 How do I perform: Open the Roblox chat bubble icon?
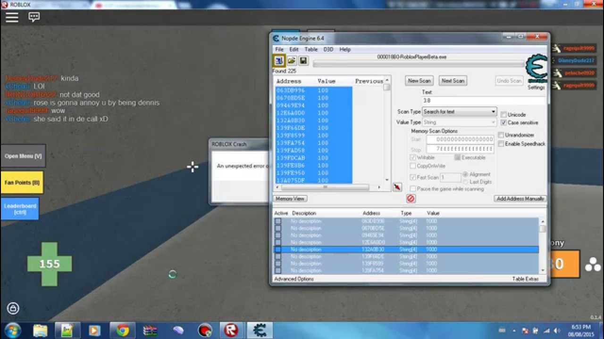click(34, 17)
